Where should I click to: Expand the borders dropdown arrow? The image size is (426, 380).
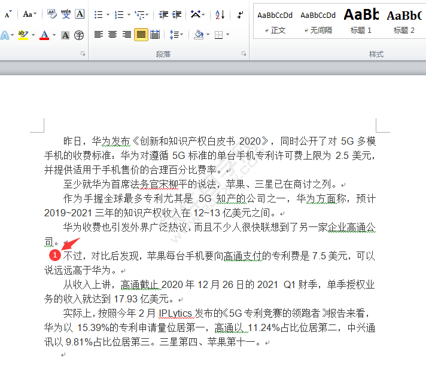tap(228, 35)
